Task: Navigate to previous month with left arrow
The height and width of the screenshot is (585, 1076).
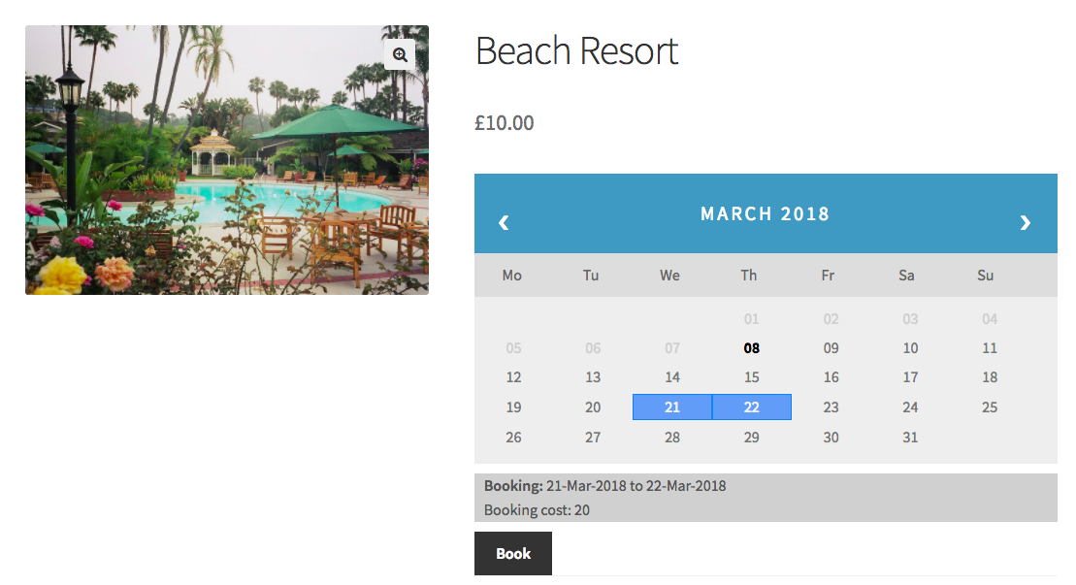Action: pyautogui.click(x=504, y=222)
